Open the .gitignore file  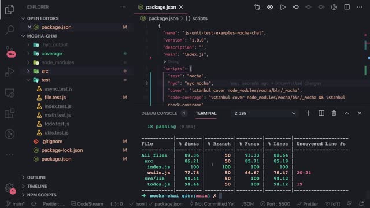[x=52, y=142]
